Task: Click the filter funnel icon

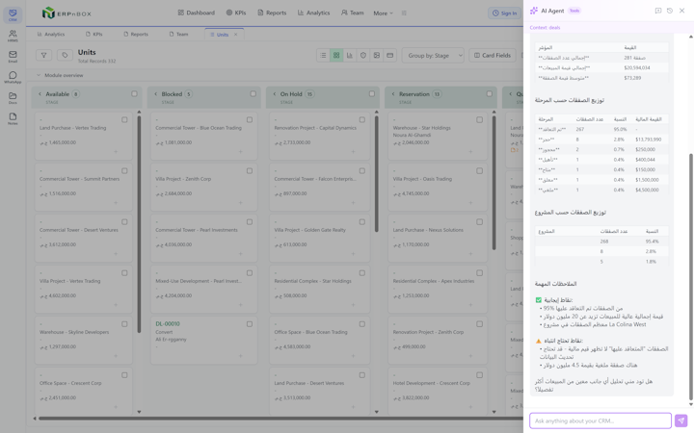Action: point(43,55)
